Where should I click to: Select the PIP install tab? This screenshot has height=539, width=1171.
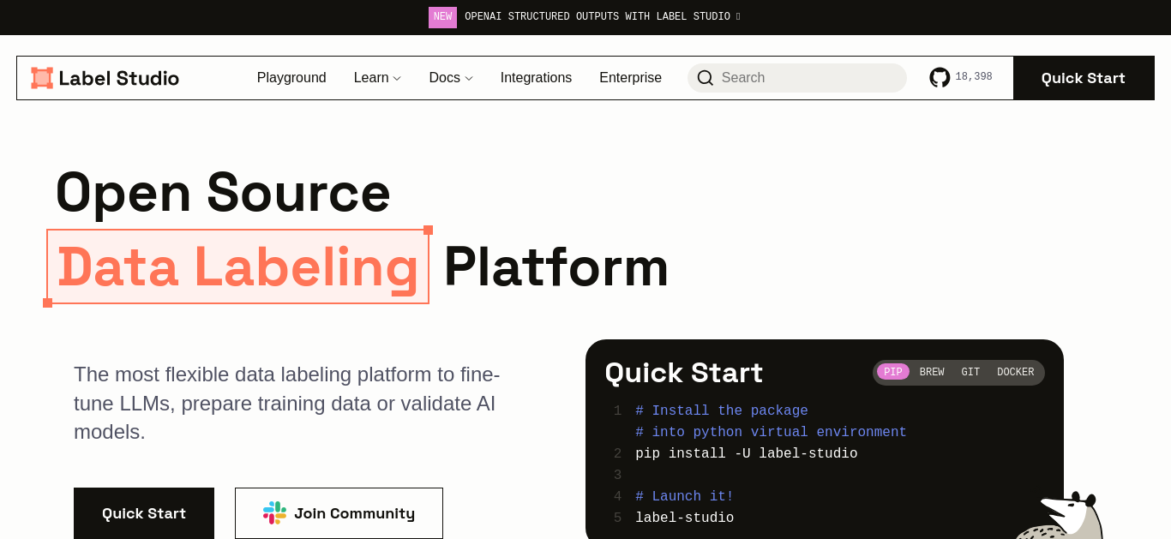click(x=893, y=372)
